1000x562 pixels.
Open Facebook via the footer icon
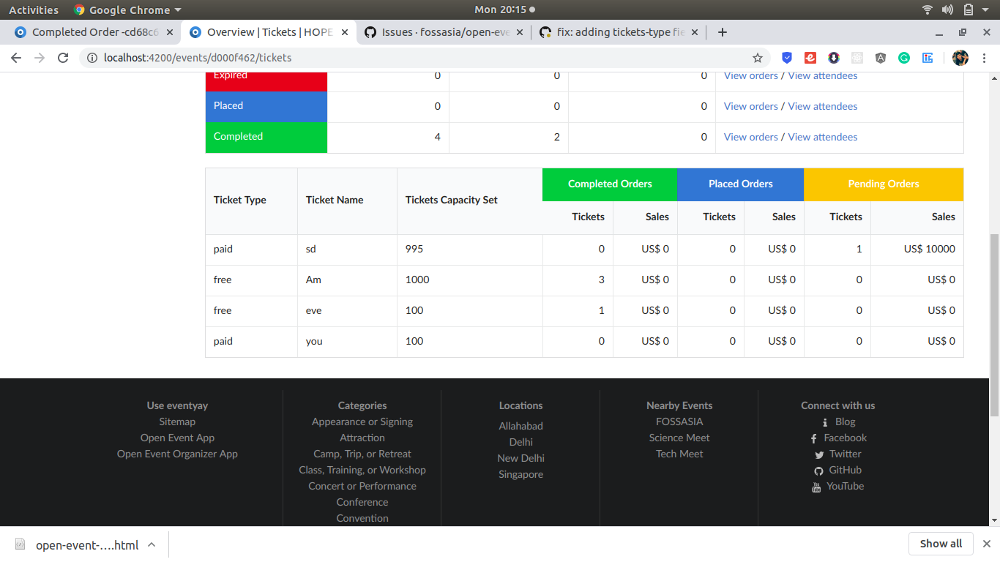[x=813, y=438]
